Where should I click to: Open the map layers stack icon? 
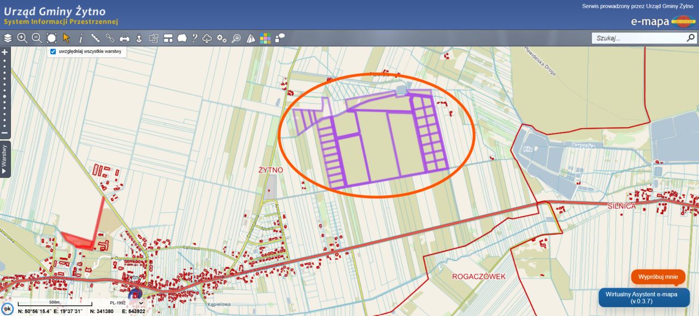8,38
